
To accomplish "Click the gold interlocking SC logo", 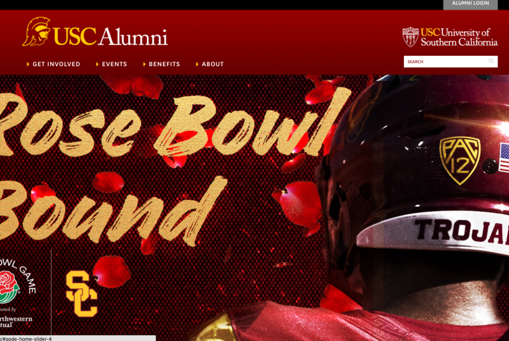I will click(x=81, y=294).
